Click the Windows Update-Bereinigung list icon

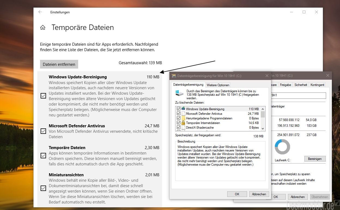[183, 109]
